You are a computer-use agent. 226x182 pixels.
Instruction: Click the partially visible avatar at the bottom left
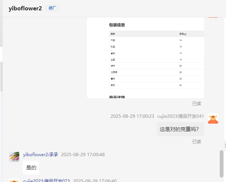14,180
